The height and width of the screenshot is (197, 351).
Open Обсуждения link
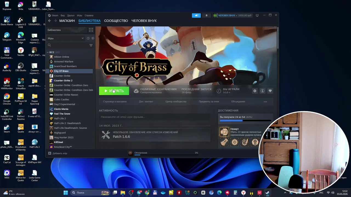click(x=238, y=102)
